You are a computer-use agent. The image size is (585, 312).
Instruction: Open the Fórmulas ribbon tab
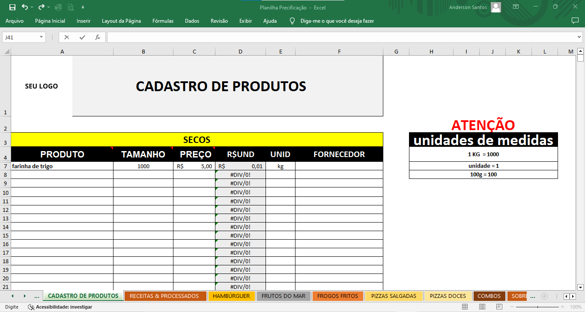[x=163, y=21]
